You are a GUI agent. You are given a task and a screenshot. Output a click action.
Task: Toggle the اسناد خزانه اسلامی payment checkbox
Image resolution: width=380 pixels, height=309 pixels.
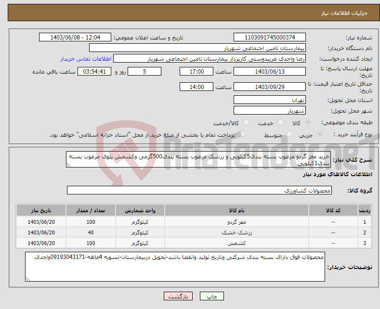(241, 134)
